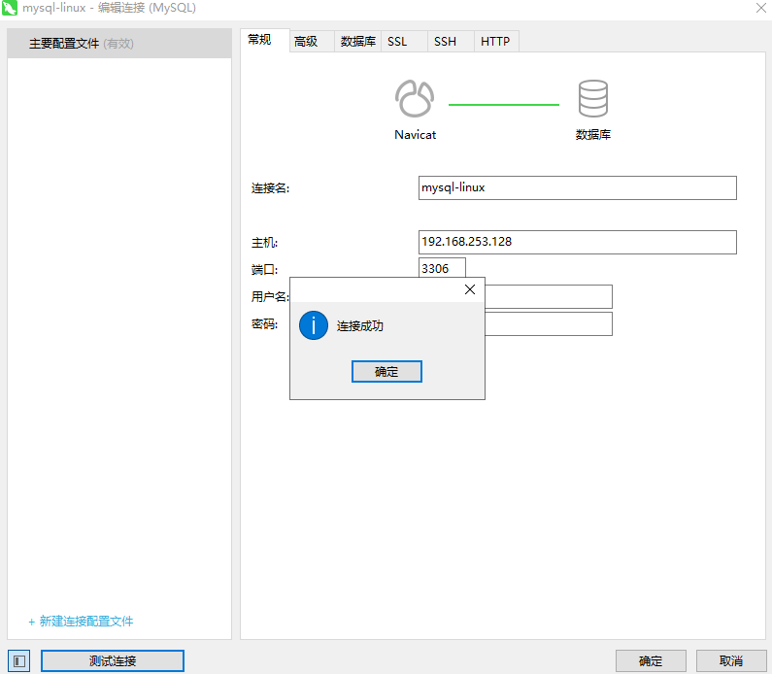This screenshot has height=674, width=772.
Task: Click the 主机 field showing 192.168.253.128
Action: pyautogui.click(x=578, y=242)
